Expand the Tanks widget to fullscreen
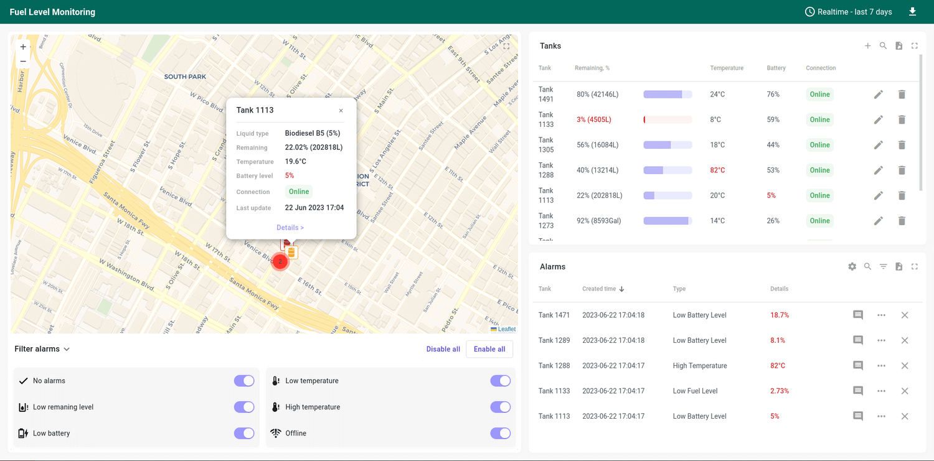The image size is (934, 461). 914,45
